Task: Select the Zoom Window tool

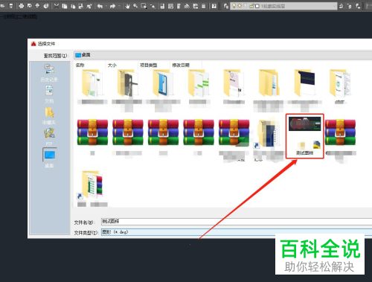Action: (144, 6)
